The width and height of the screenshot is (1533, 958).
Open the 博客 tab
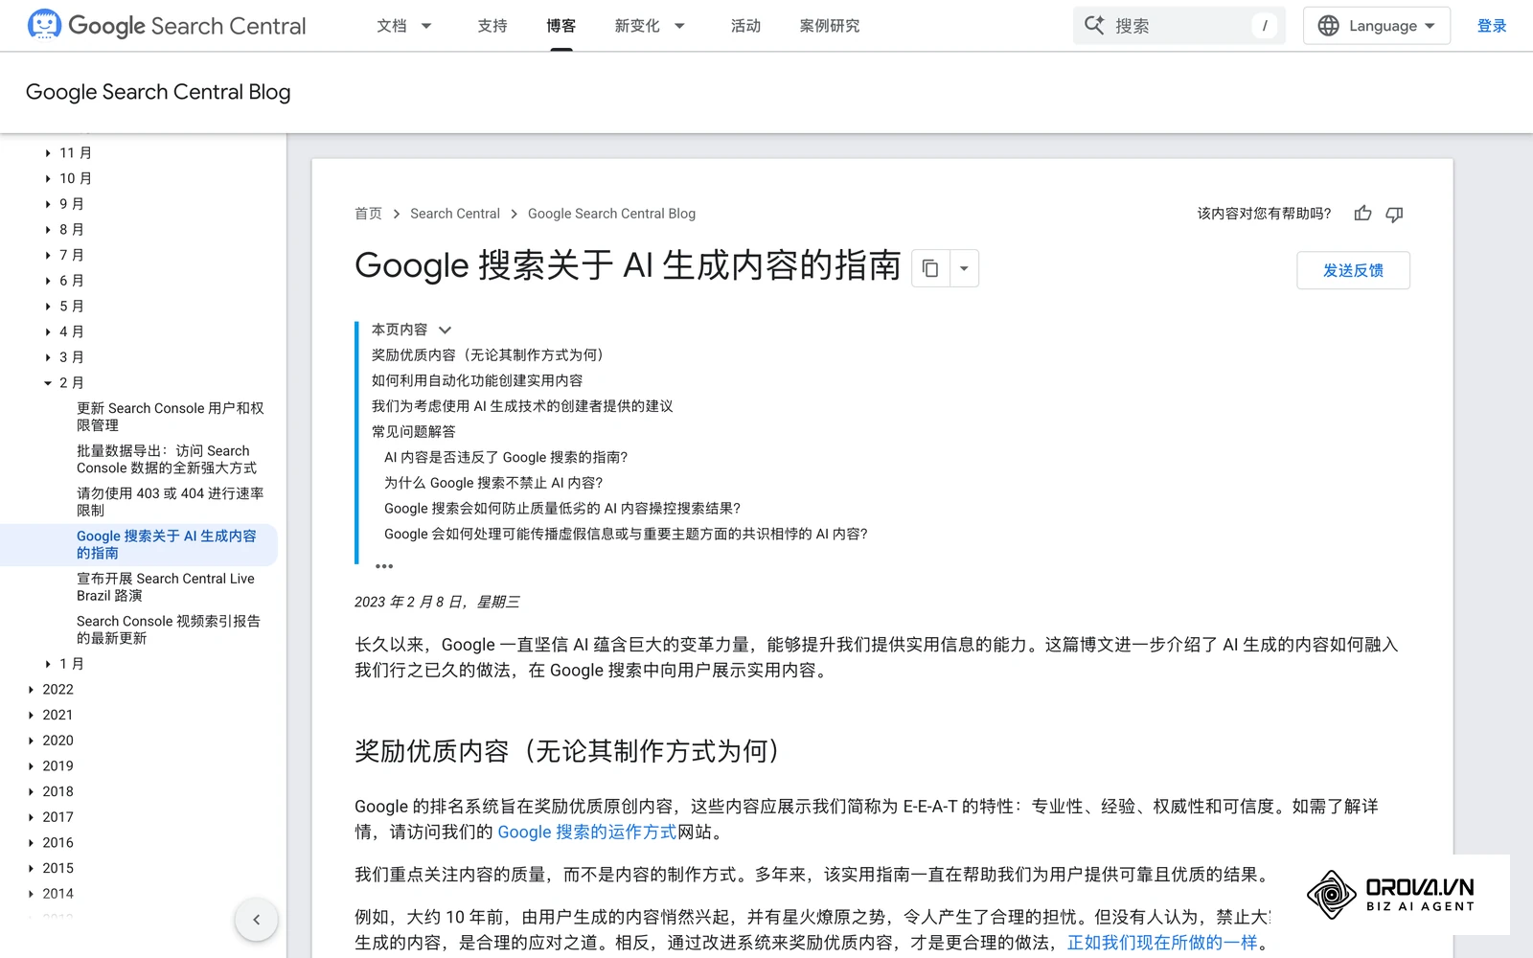[x=561, y=26]
